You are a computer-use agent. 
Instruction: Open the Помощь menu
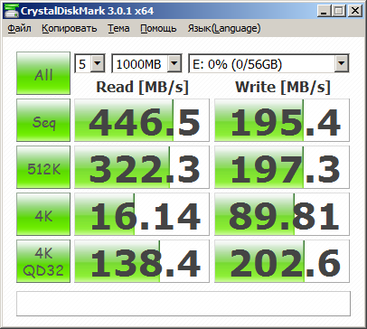tap(158, 28)
